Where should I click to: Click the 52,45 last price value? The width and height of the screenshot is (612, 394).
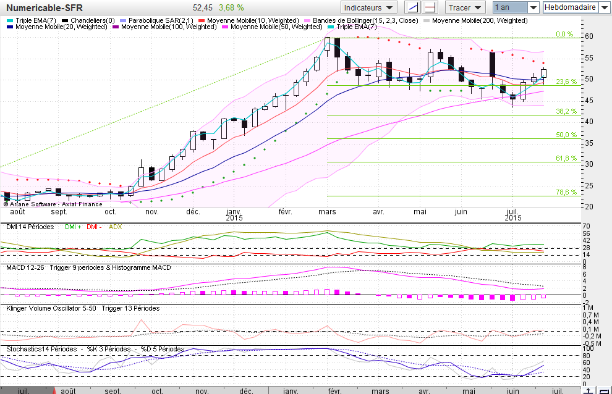(x=203, y=8)
